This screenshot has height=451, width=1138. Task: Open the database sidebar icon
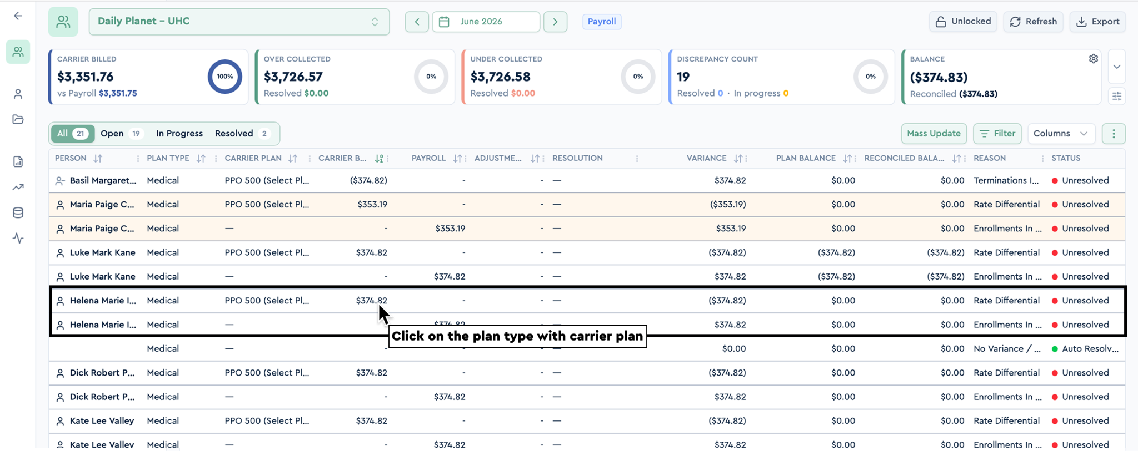pos(18,213)
